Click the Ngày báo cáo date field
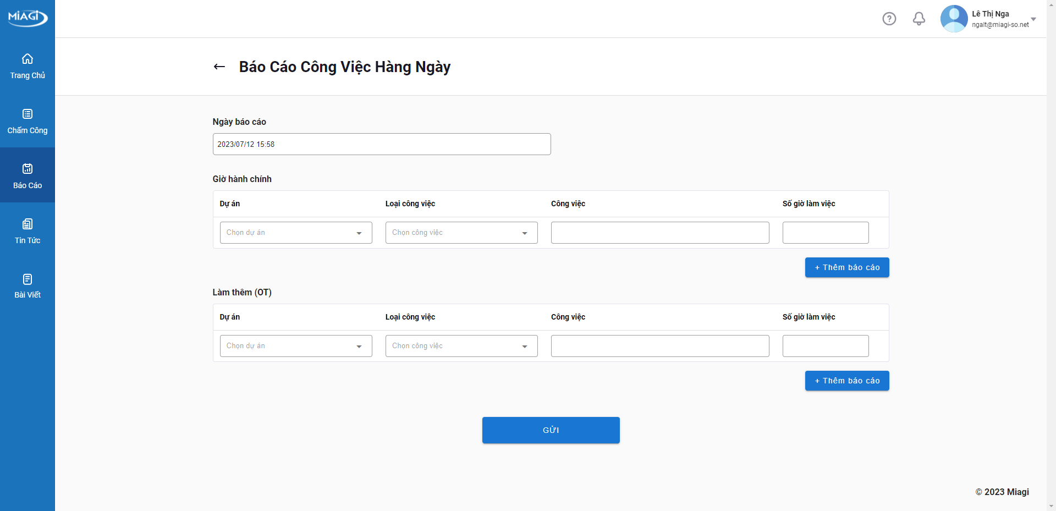 coord(381,144)
